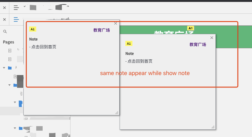Screen dimensions: 252x137
Task: Click the X beside the blue sitemap icon
Action: click(x=4, y=19)
